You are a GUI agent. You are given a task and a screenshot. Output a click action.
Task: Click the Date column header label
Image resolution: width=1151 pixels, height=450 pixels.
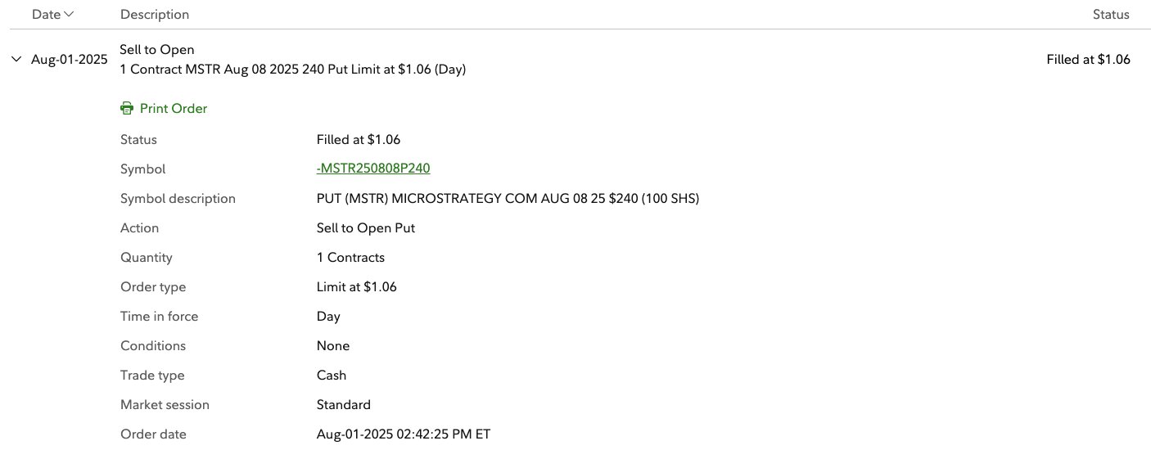point(46,14)
